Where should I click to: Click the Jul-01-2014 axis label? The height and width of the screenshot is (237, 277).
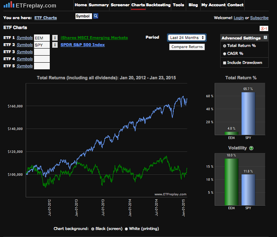coord(156,208)
